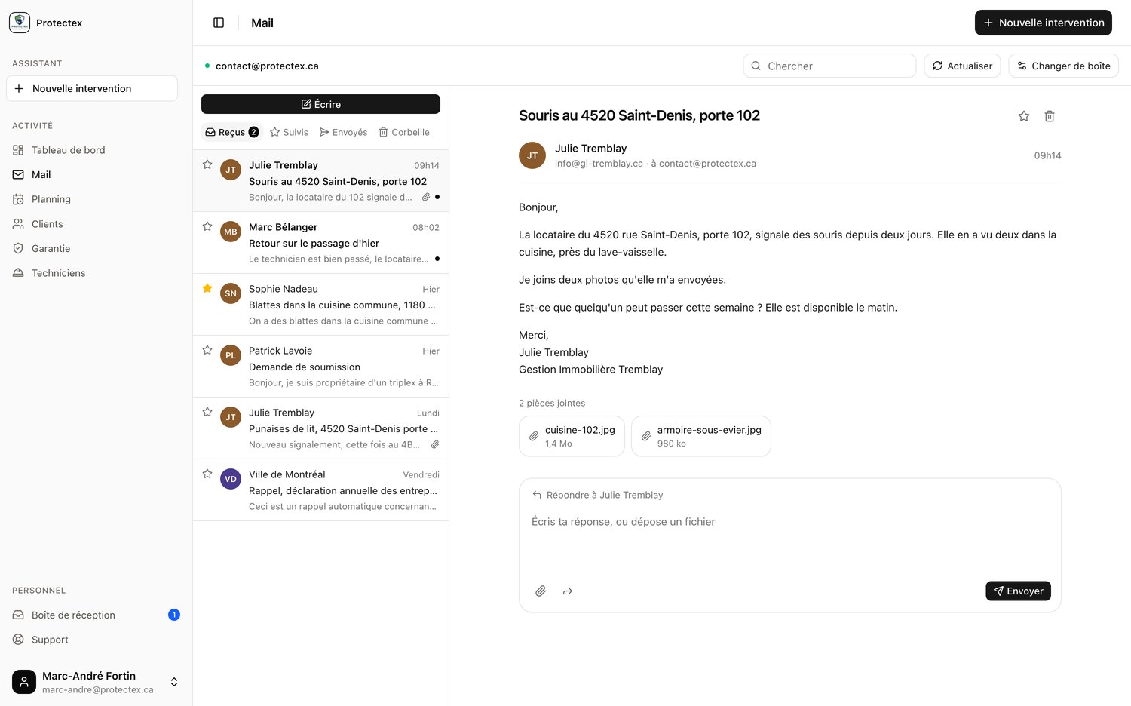Screen dimensions: 1131x706
Task: Open attachment cuisine-102.jpg
Action: click(x=572, y=436)
